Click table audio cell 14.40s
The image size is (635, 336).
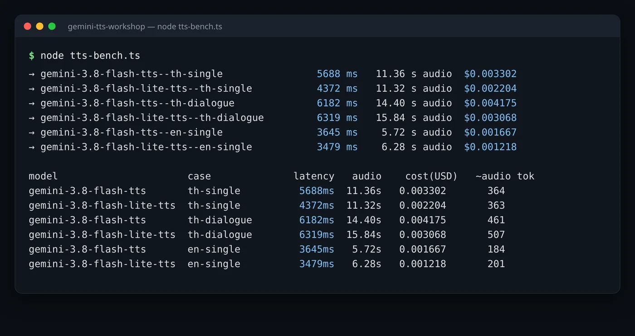coord(364,220)
